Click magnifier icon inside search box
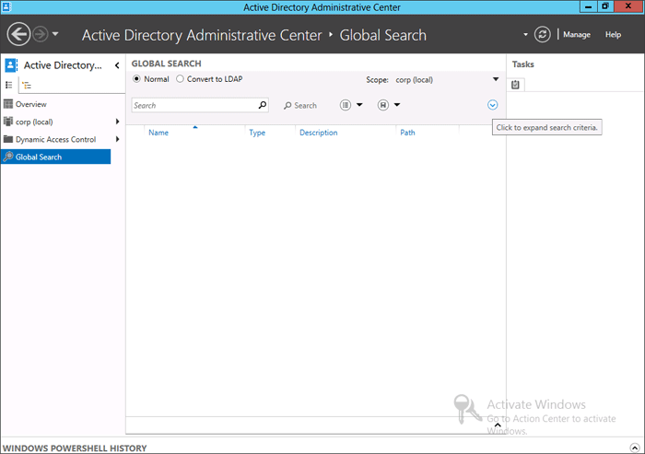The image size is (645, 454). (x=263, y=105)
